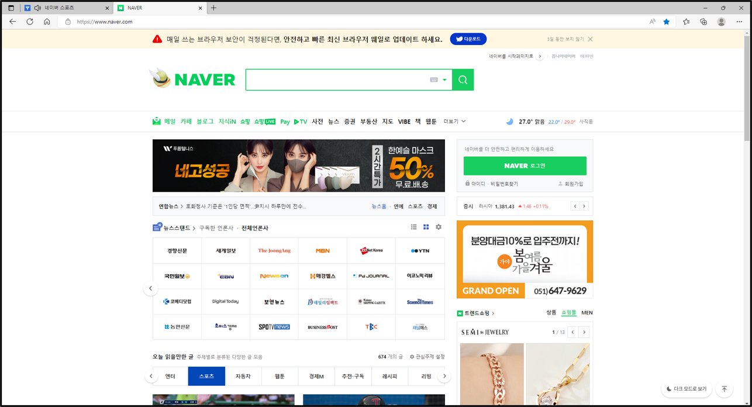Go to next trend shopping page
The width and height of the screenshot is (752, 407).
coord(584,332)
